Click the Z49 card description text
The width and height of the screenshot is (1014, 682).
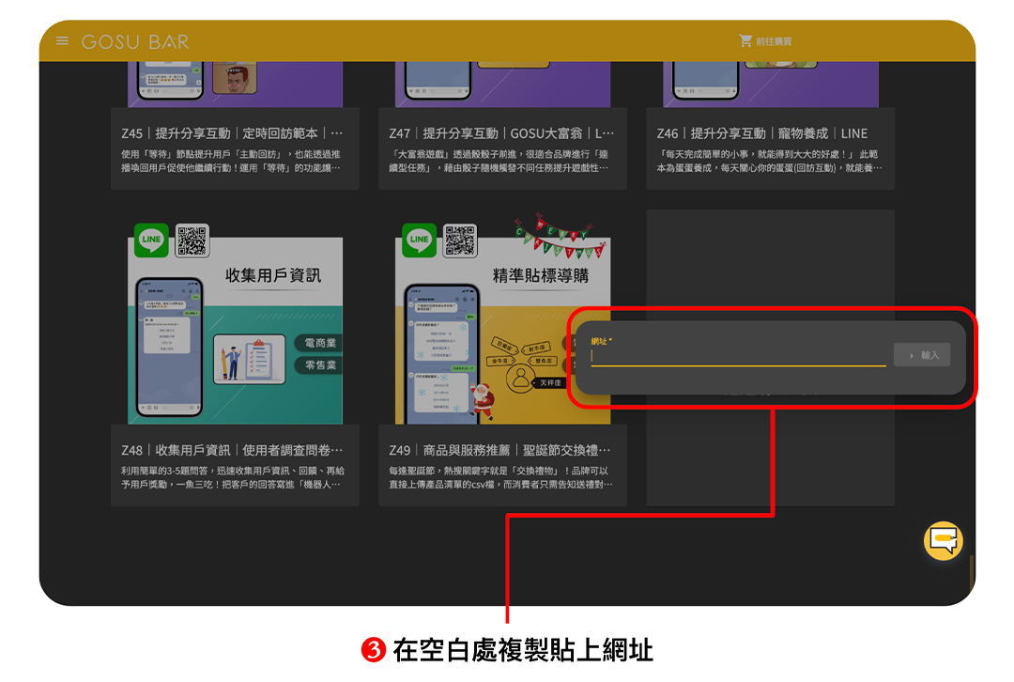[x=500, y=477]
